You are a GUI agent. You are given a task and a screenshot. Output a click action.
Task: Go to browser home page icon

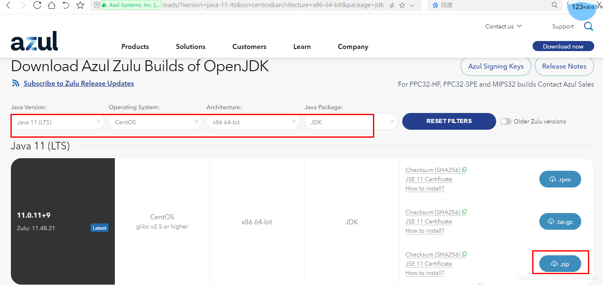click(52, 5)
